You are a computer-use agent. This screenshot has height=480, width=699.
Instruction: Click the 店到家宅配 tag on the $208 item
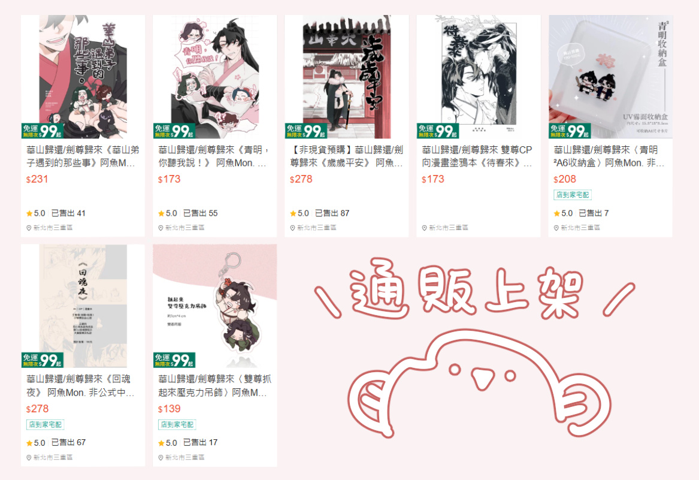click(573, 195)
